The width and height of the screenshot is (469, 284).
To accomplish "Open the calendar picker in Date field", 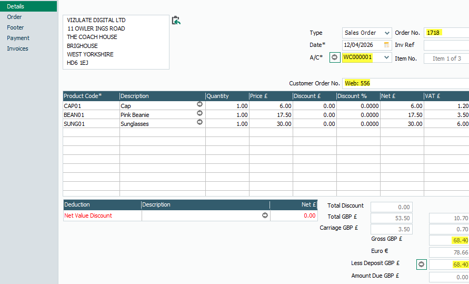I will [x=387, y=45].
